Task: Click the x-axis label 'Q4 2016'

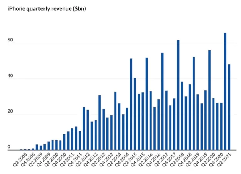Action: click(x=153, y=160)
